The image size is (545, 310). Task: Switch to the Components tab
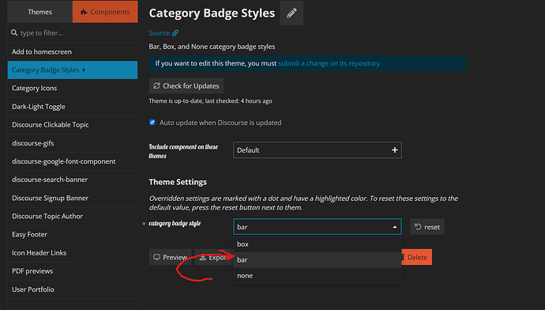pyautogui.click(x=105, y=12)
